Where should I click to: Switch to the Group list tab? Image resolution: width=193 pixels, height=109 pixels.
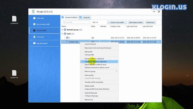85,18
